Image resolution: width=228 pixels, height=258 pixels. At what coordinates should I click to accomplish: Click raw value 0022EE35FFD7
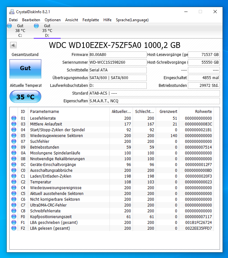pos(198,228)
